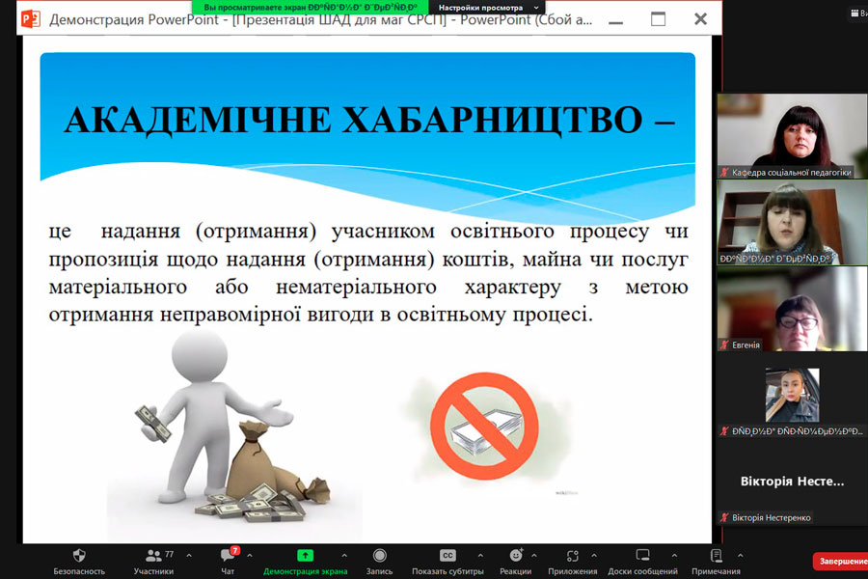Image resolution: width=868 pixels, height=579 pixels.
Task: Expand the Notes options arrow
Action: tap(740, 555)
